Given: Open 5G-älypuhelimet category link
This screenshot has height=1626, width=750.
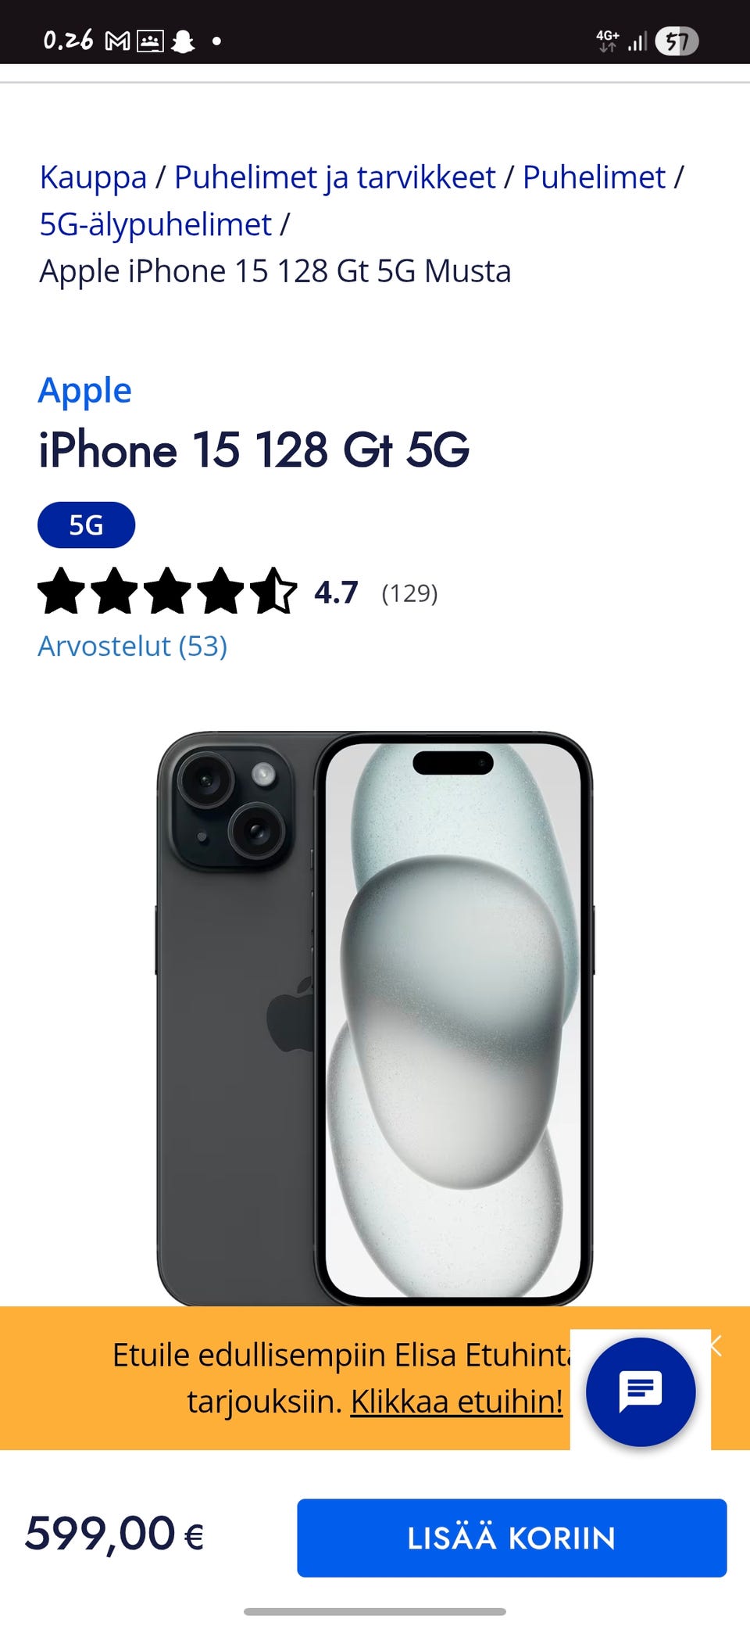Looking at the screenshot, I should [155, 224].
